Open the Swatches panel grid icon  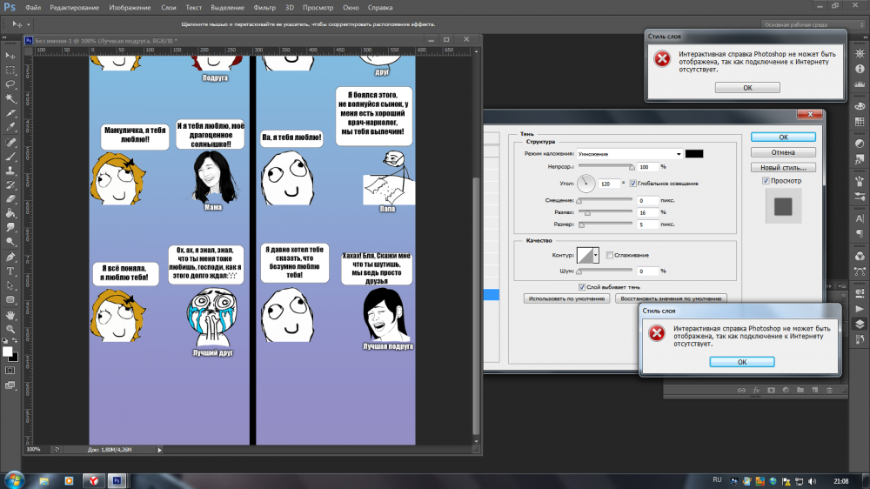tap(860, 122)
